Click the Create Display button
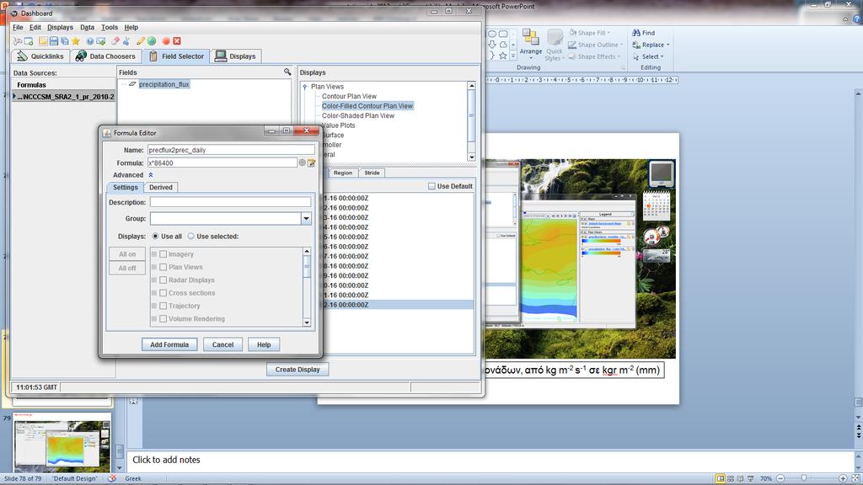Image resolution: width=863 pixels, height=485 pixels. click(x=297, y=370)
